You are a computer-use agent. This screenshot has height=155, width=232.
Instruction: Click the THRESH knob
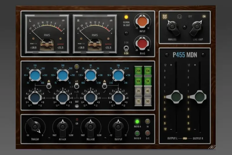click(x=35, y=127)
